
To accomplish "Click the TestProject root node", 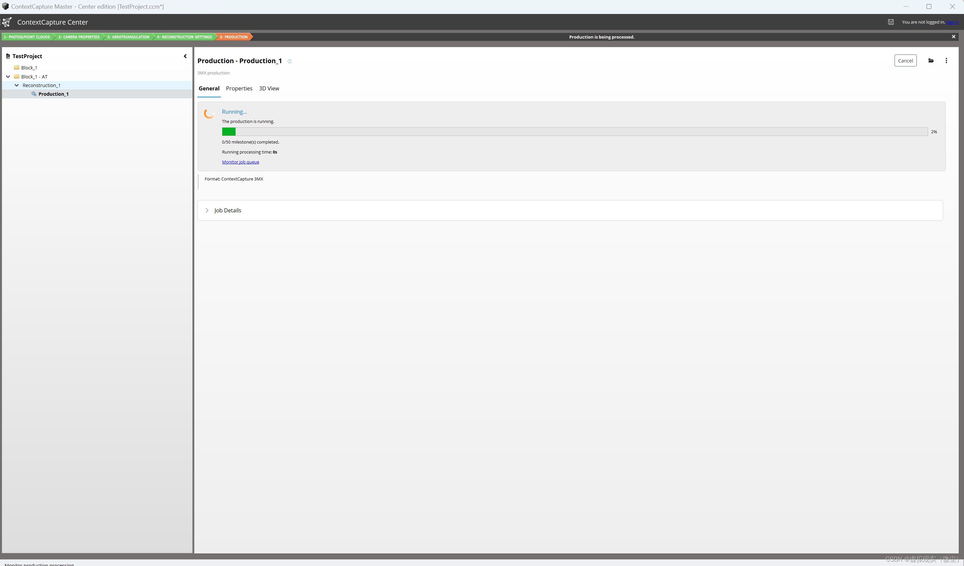I will [x=27, y=56].
